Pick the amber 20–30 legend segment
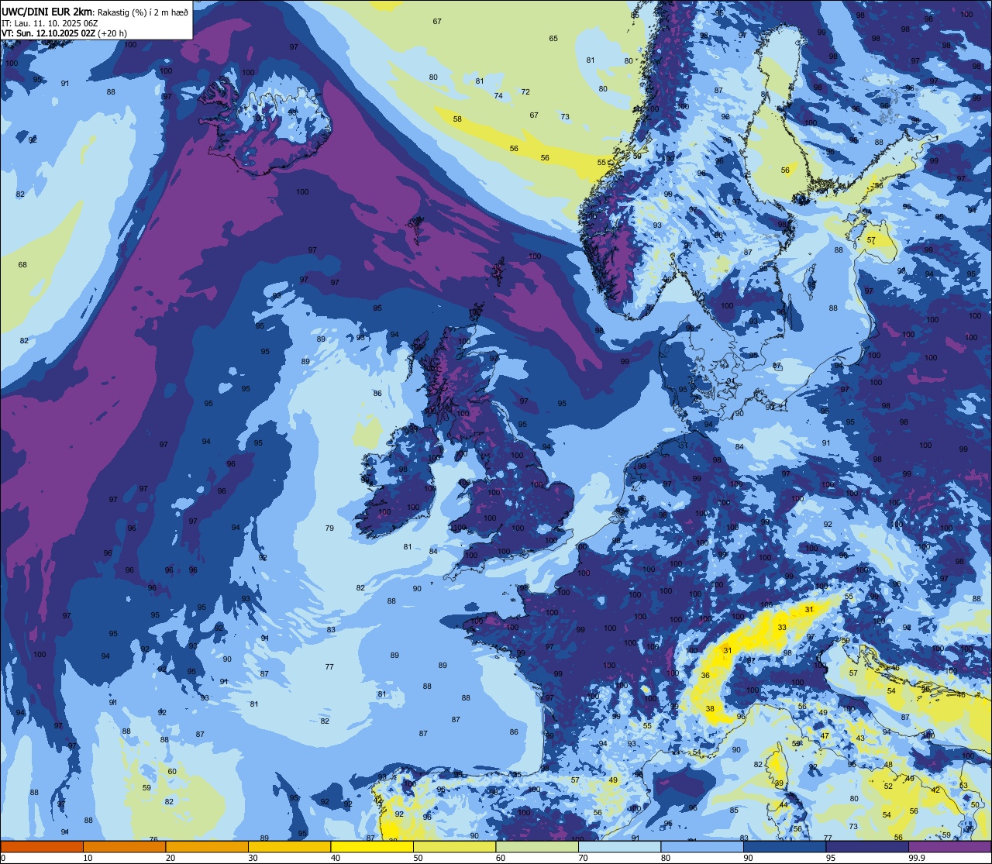The height and width of the screenshot is (864, 992). (207, 846)
